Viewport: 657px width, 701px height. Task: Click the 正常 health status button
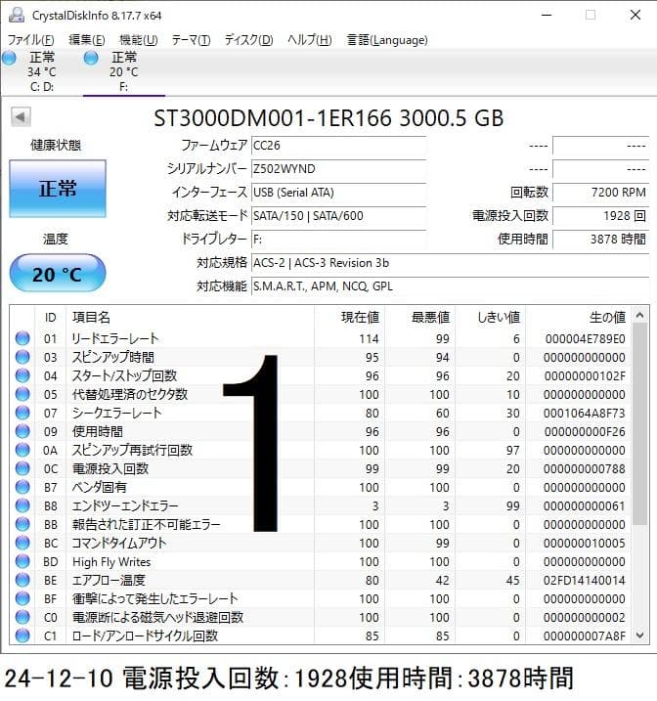point(58,189)
